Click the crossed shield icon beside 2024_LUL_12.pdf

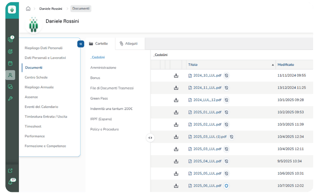coord(227,100)
